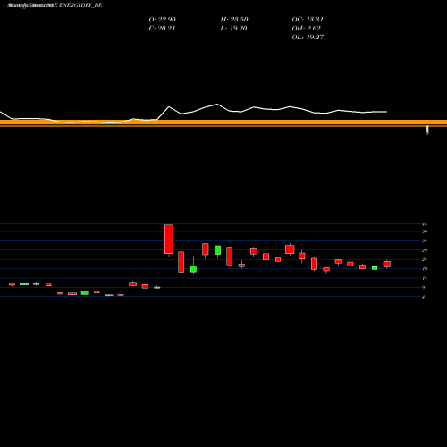
Task: Select the last red candlestick on the right
Action: [x=387, y=264]
